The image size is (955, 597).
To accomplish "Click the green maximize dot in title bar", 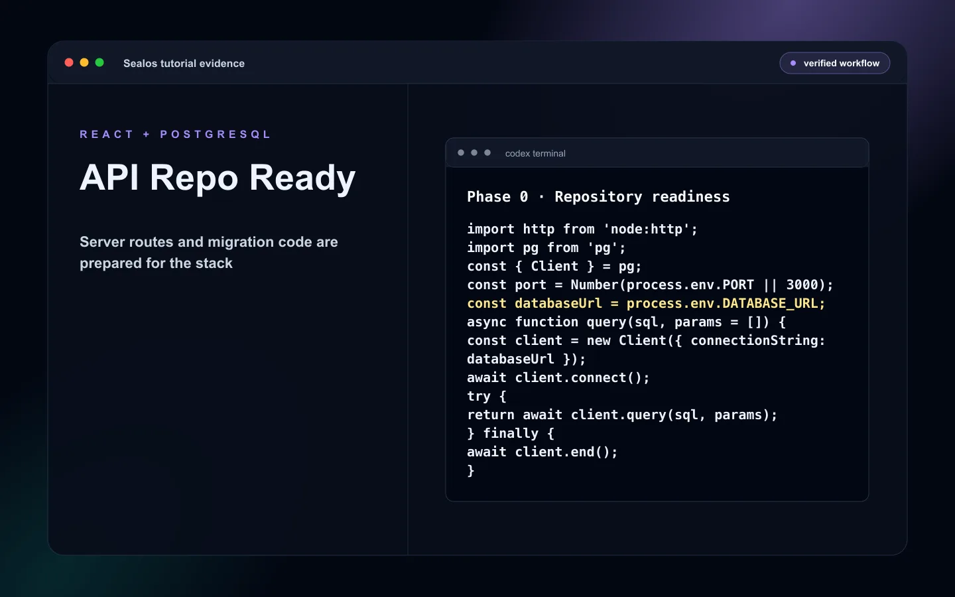I will [x=99, y=62].
